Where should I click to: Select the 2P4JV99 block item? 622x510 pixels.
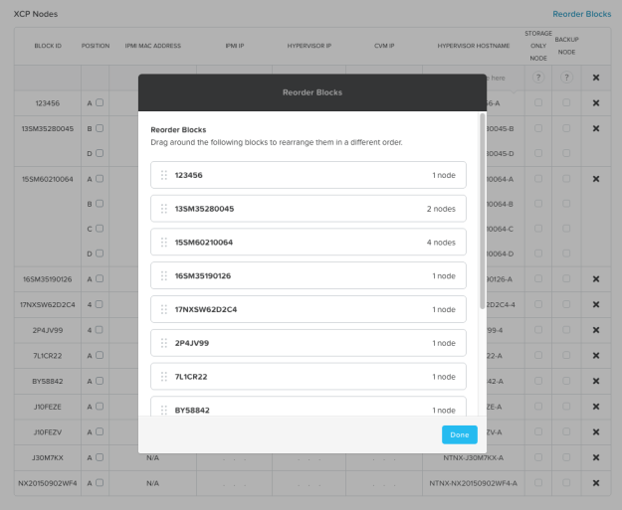pos(308,343)
